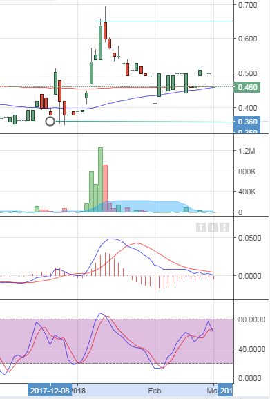This screenshot has height=399, width=270.
Task: Click the tall red volume bar
Action: (105, 188)
